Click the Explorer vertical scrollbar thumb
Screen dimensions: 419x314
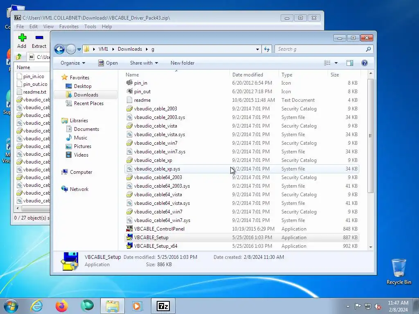370,136
